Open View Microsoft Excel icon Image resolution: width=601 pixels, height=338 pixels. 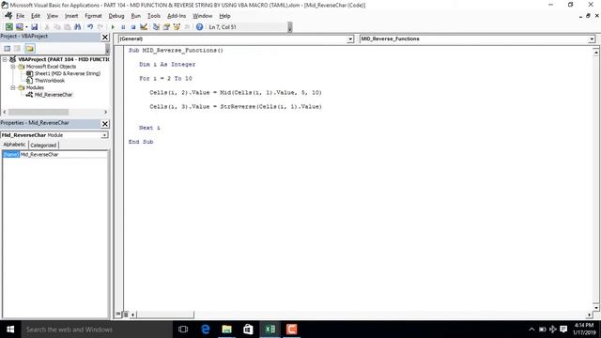click(x=8, y=27)
